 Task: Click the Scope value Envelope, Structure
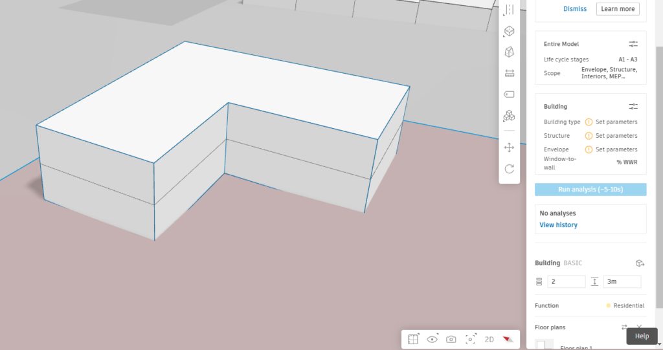point(609,72)
